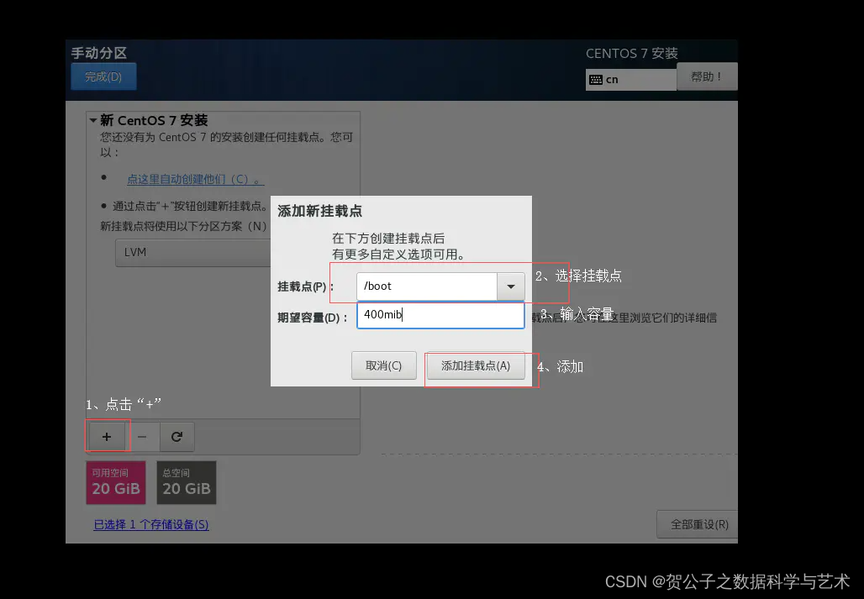Open the 点这里自动创建他们(C) link

point(195,180)
